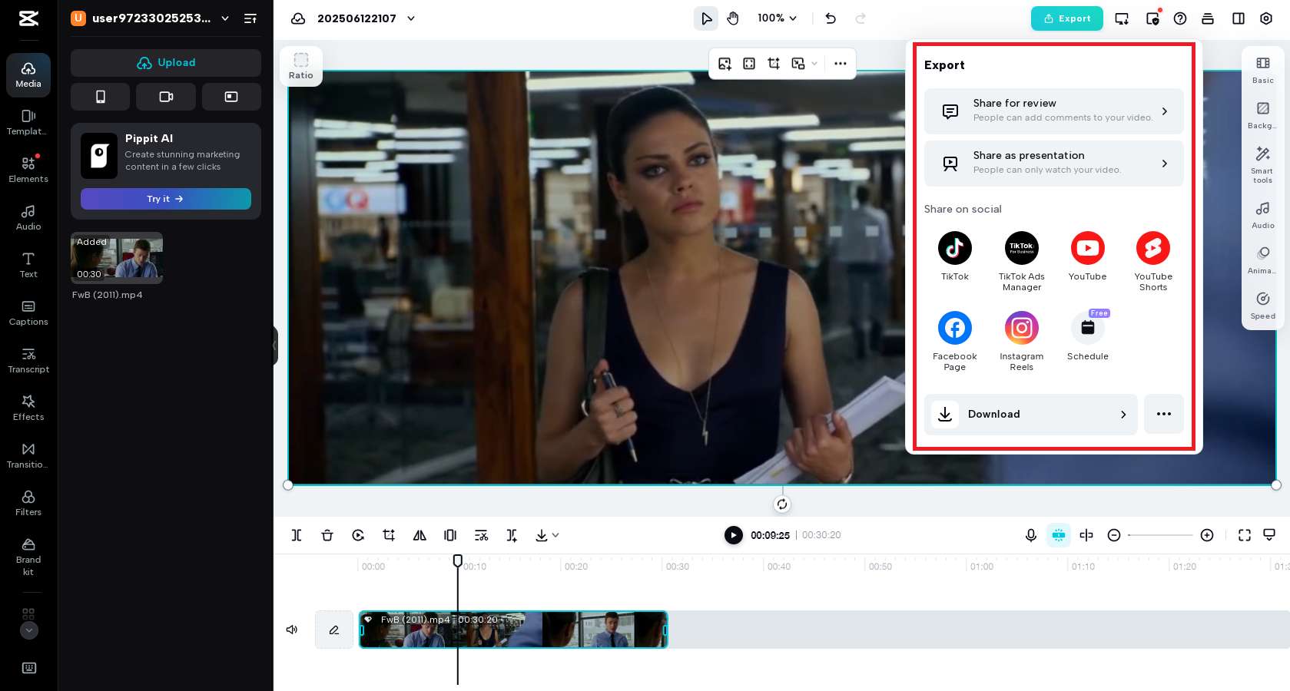This screenshot has height=691, width=1290.
Task: Select the FwB (2011).mp4 media thumbnail
Action: [x=116, y=258]
